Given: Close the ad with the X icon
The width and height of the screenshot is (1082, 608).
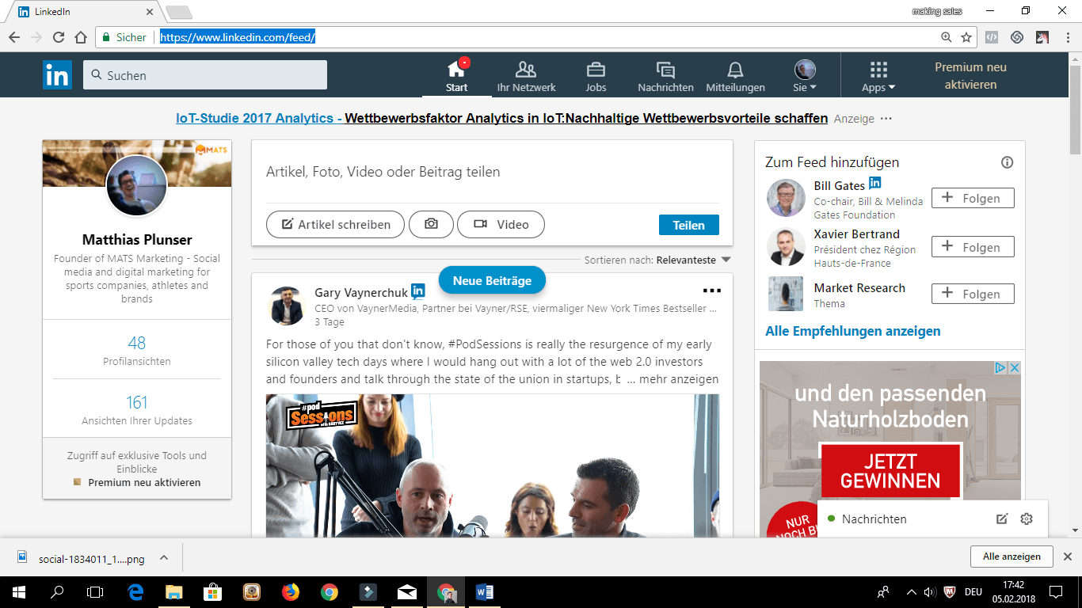Looking at the screenshot, I should (1014, 368).
